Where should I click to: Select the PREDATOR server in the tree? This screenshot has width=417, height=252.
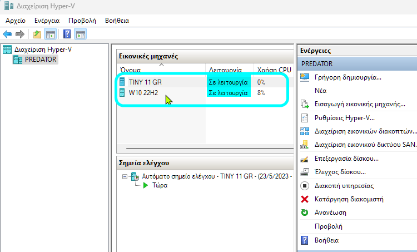click(41, 60)
